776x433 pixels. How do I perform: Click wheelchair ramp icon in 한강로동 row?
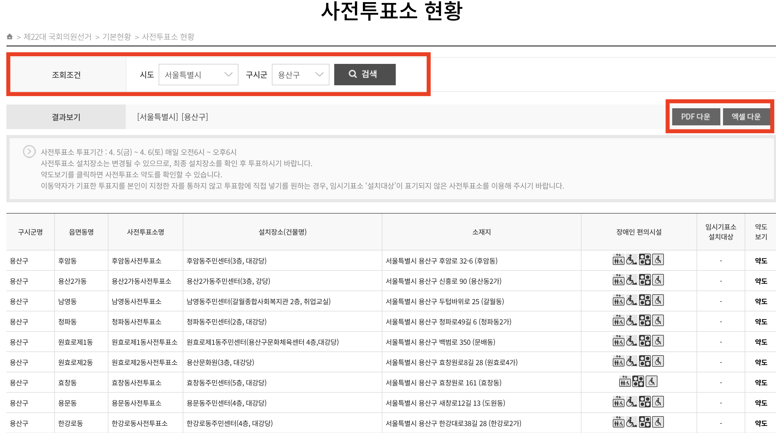[631, 423]
